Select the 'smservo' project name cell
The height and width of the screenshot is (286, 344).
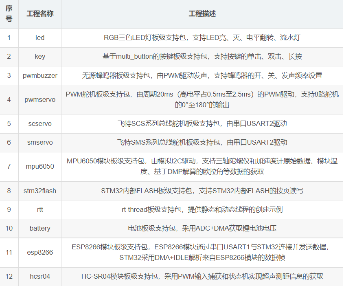[40, 143]
